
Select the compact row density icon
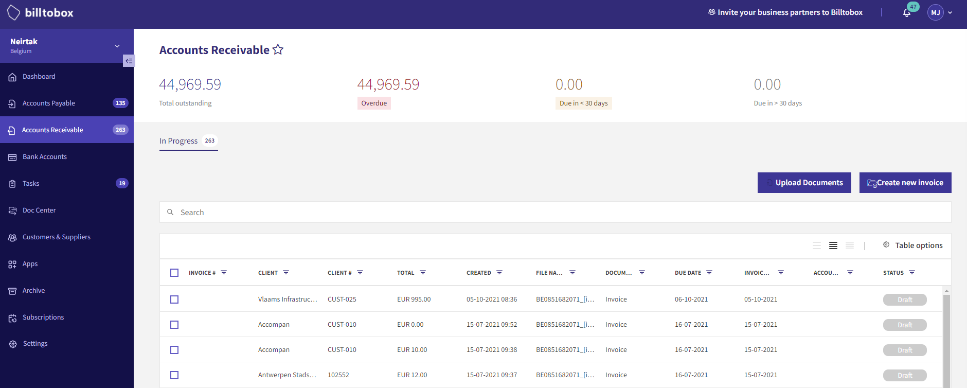coord(850,246)
